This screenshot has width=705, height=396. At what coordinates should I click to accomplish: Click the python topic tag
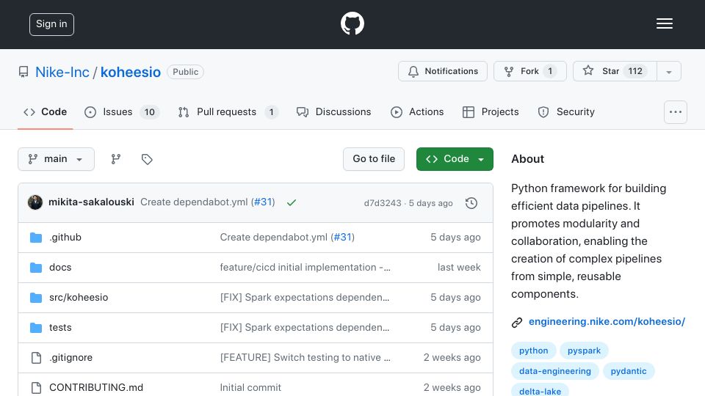click(534, 351)
